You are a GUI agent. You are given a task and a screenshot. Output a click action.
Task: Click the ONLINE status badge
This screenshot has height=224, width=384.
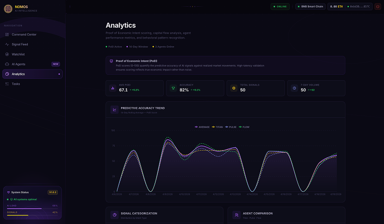280,7
